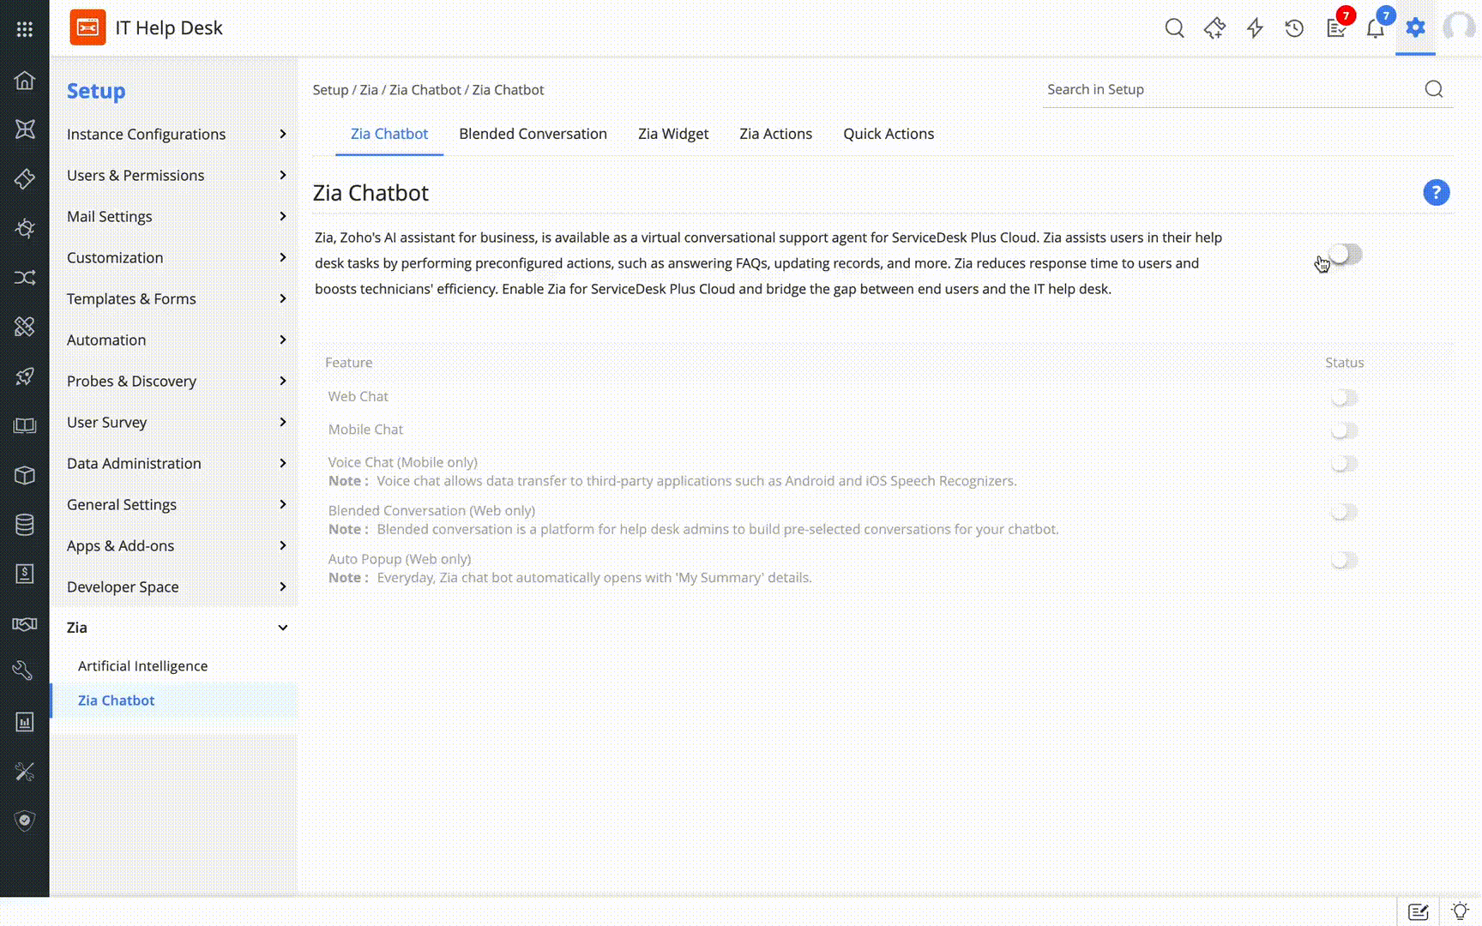
Task: Expand Instance Configurations in Setup menu
Action: point(175,134)
